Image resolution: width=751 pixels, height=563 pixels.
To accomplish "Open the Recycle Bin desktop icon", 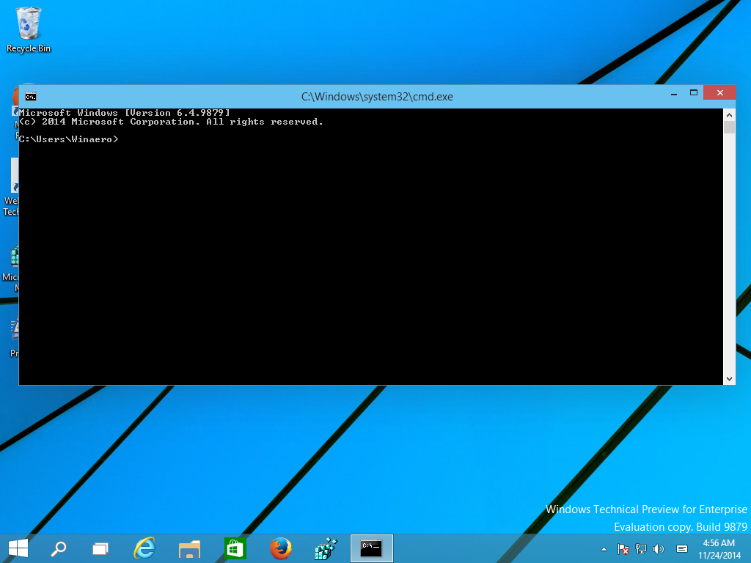I will coord(29,29).
